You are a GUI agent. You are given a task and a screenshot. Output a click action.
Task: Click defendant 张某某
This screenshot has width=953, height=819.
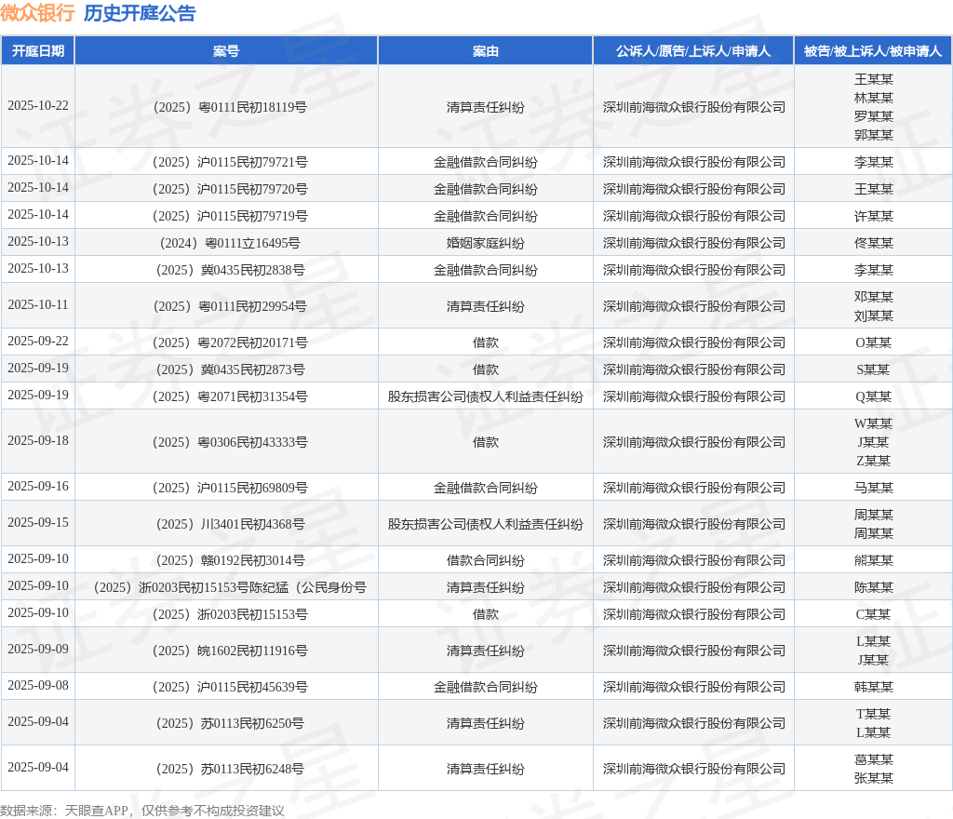coord(873,778)
